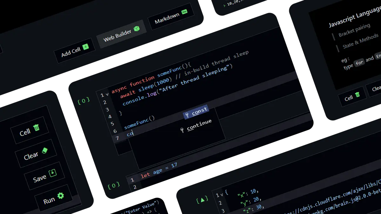Select the Markdown cell type button
The height and width of the screenshot is (214, 381).
click(171, 17)
